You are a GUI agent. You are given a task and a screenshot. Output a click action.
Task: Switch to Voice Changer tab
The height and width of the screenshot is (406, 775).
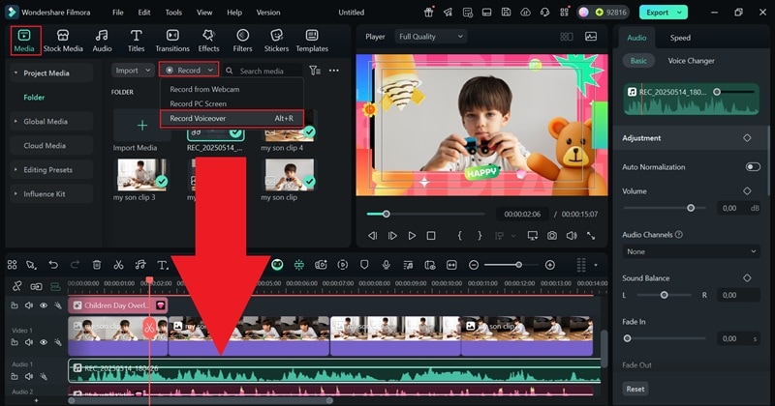pos(691,61)
